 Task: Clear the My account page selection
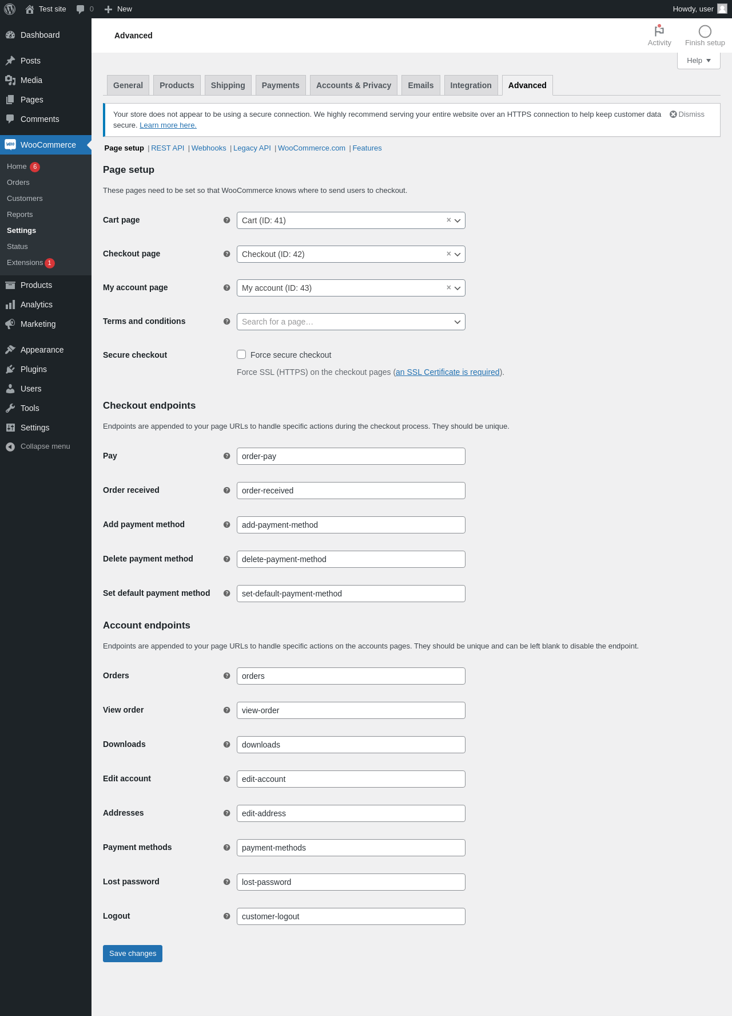(x=449, y=287)
